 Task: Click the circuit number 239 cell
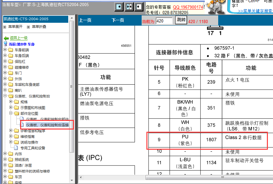pyautogui.click(x=211, y=82)
